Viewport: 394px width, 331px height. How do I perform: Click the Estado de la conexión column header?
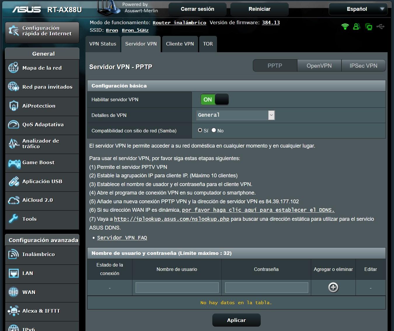110,269
